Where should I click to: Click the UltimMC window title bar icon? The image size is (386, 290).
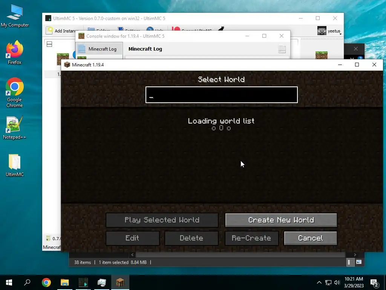(x=48, y=18)
